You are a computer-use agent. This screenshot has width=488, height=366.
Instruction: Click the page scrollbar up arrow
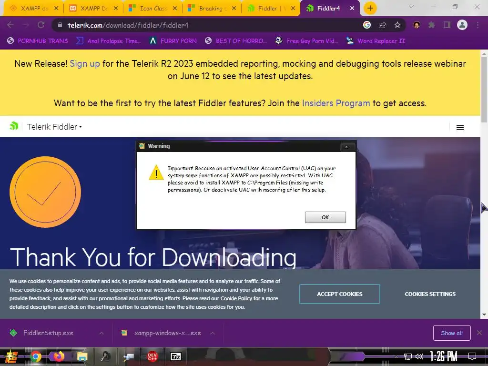[x=484, y=53]
